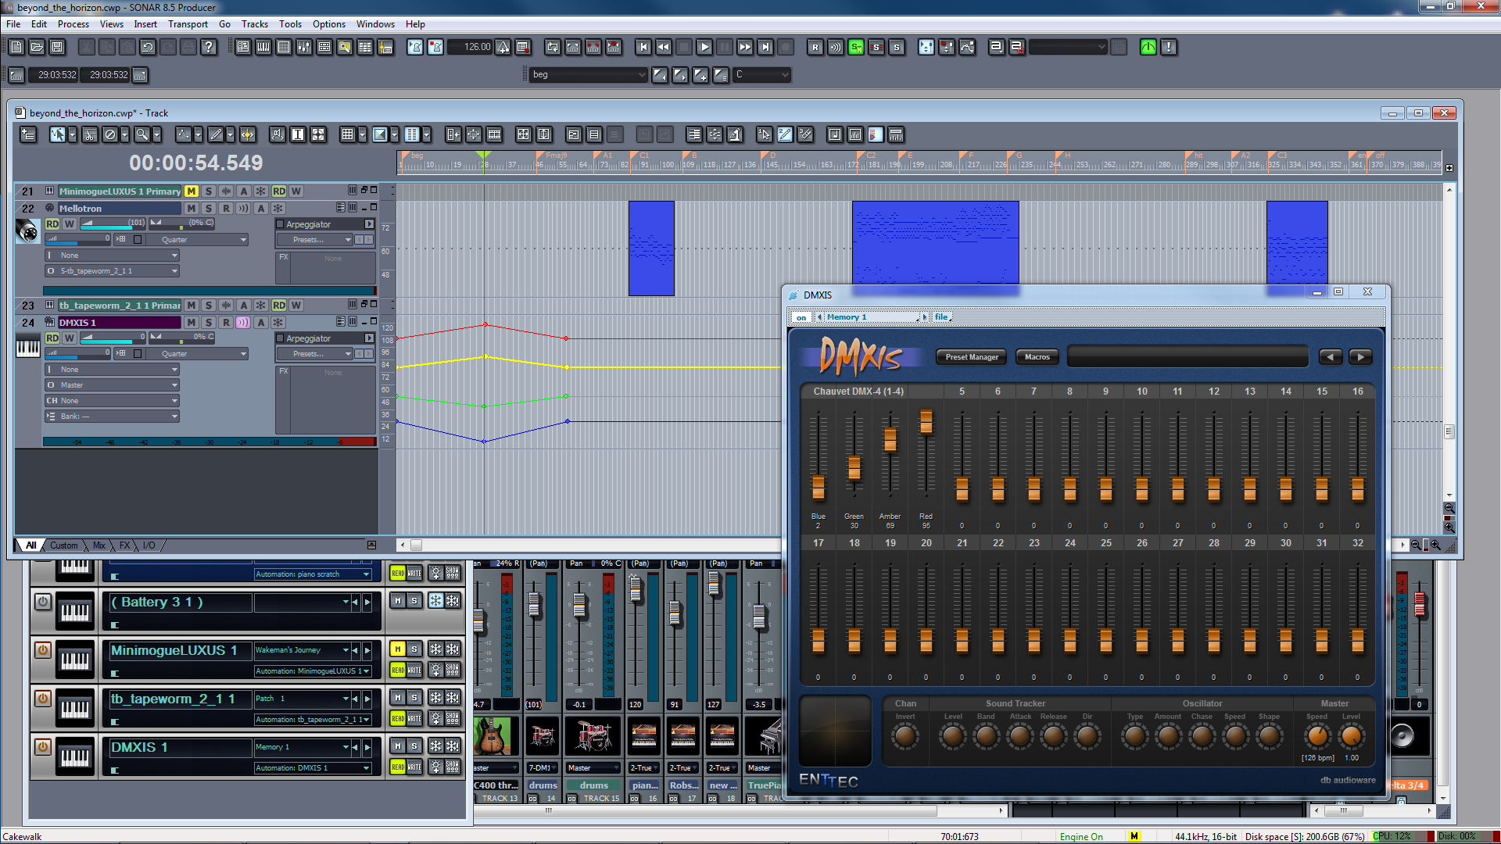Click the Insert track icon in Track view
This screenshot has width=1501, height=844.
(28, 134)
